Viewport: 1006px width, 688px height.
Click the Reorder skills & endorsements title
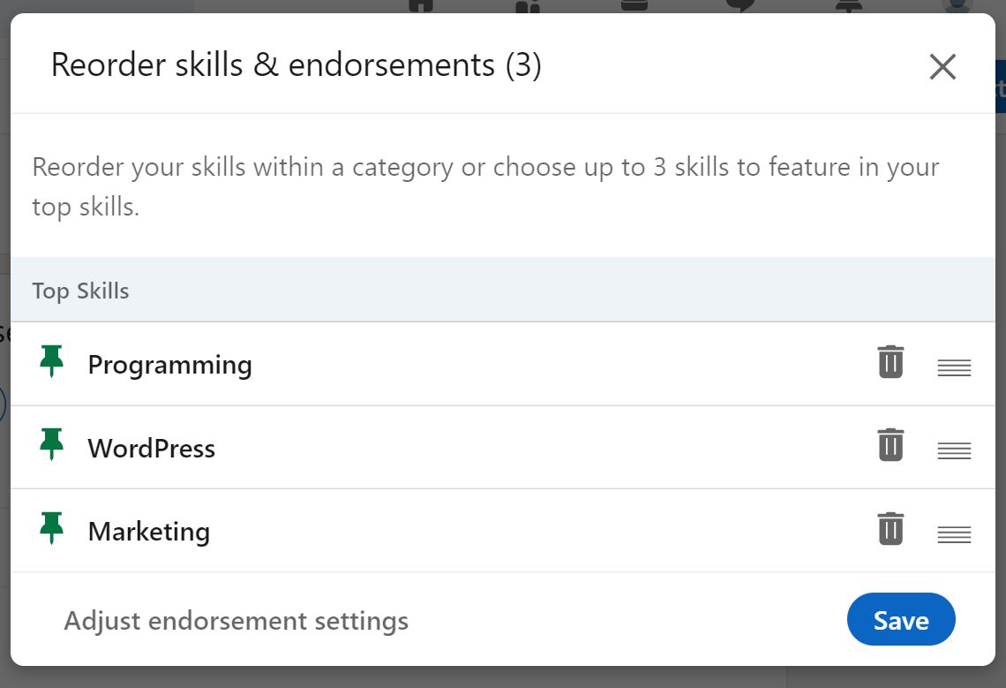[296, 65]
